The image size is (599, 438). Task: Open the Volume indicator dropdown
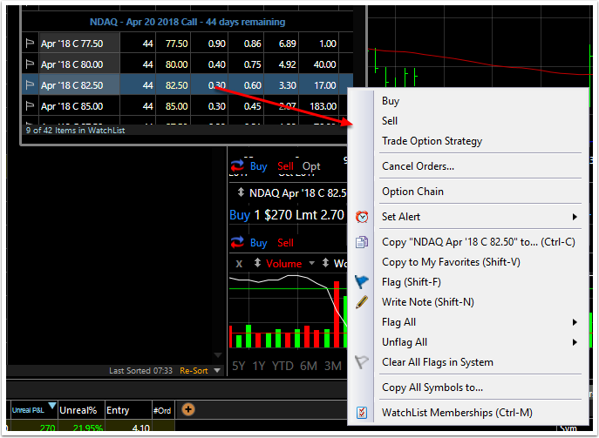312,263
